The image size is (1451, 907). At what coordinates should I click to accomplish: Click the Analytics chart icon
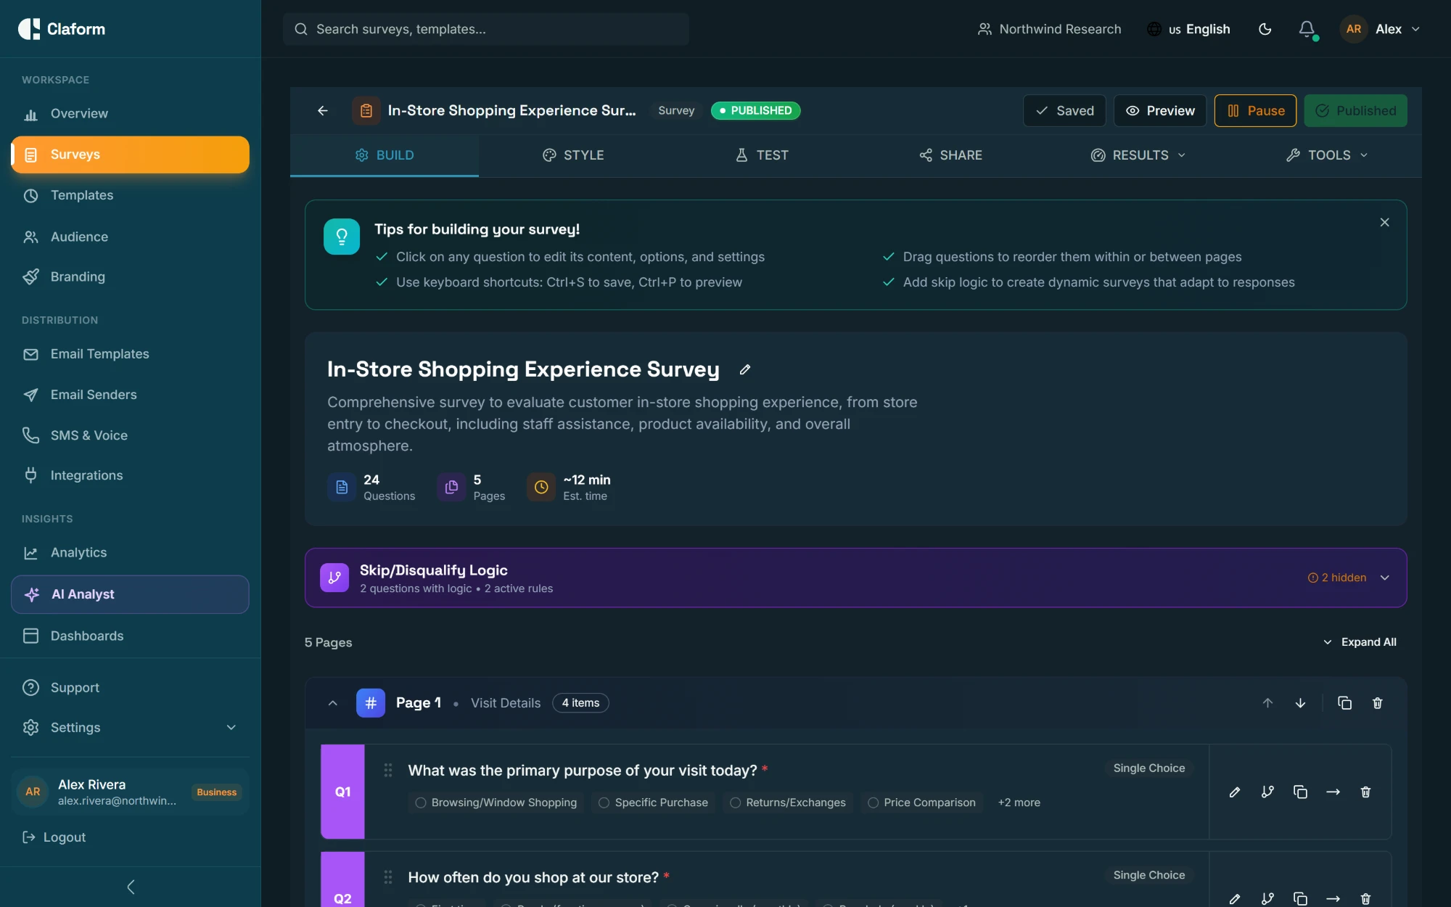(30, 553)
